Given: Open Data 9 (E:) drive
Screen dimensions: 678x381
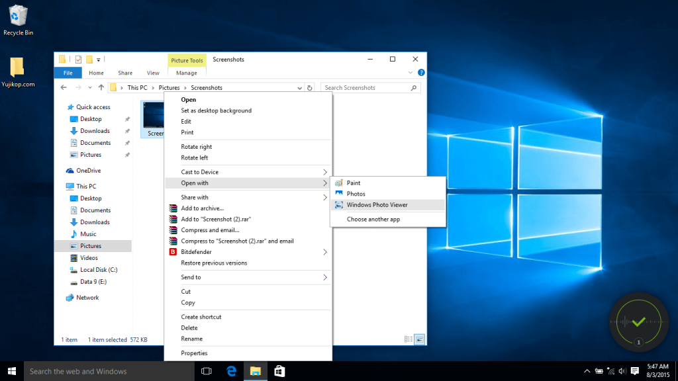Looking at the screenshot, I should [93, 282].
